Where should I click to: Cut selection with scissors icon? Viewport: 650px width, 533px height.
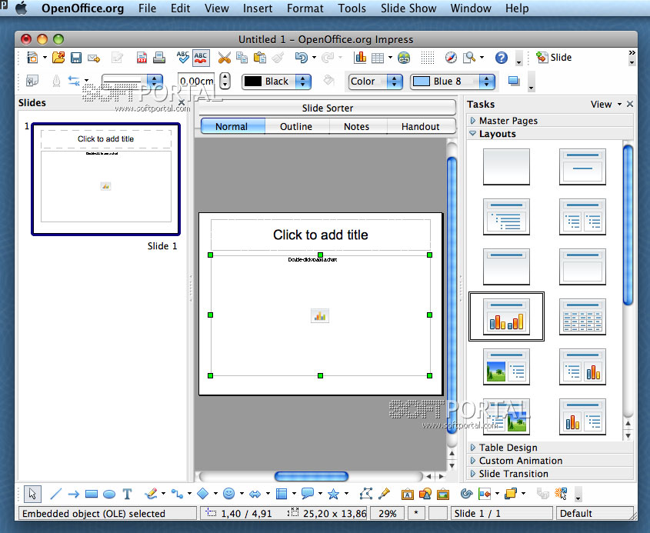pyautogui.click(x=224, y=58)
